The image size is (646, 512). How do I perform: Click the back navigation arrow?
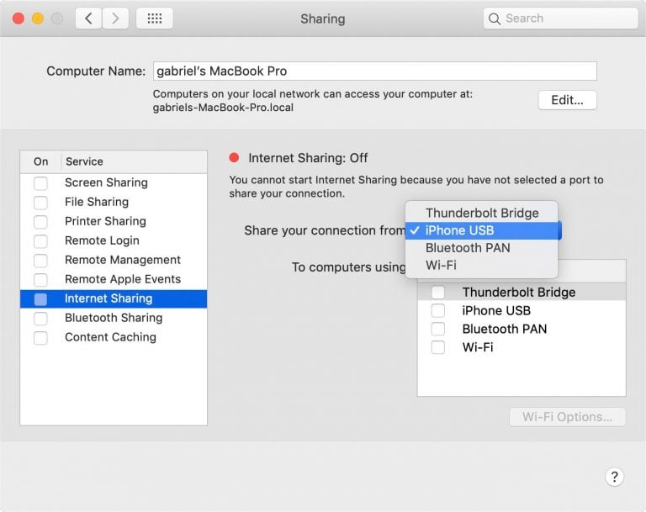click(x=88, y=18)
